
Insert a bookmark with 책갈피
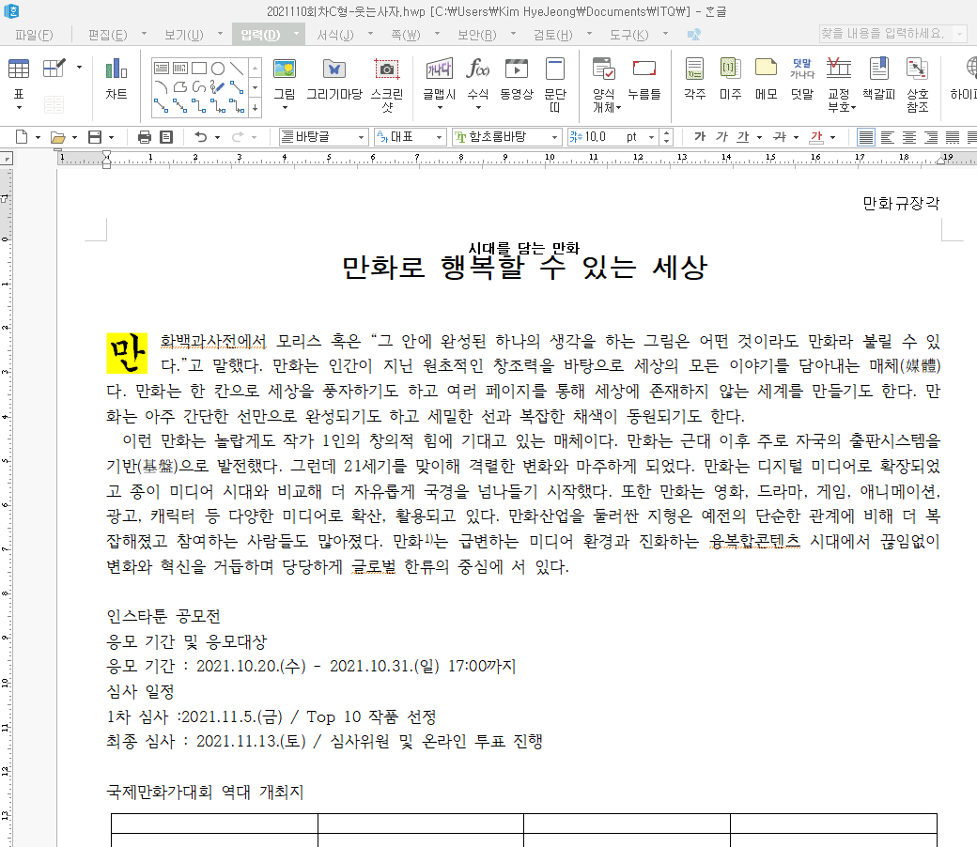(879, 79)
